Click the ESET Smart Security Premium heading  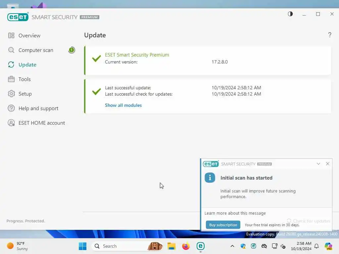coord(137,55)
